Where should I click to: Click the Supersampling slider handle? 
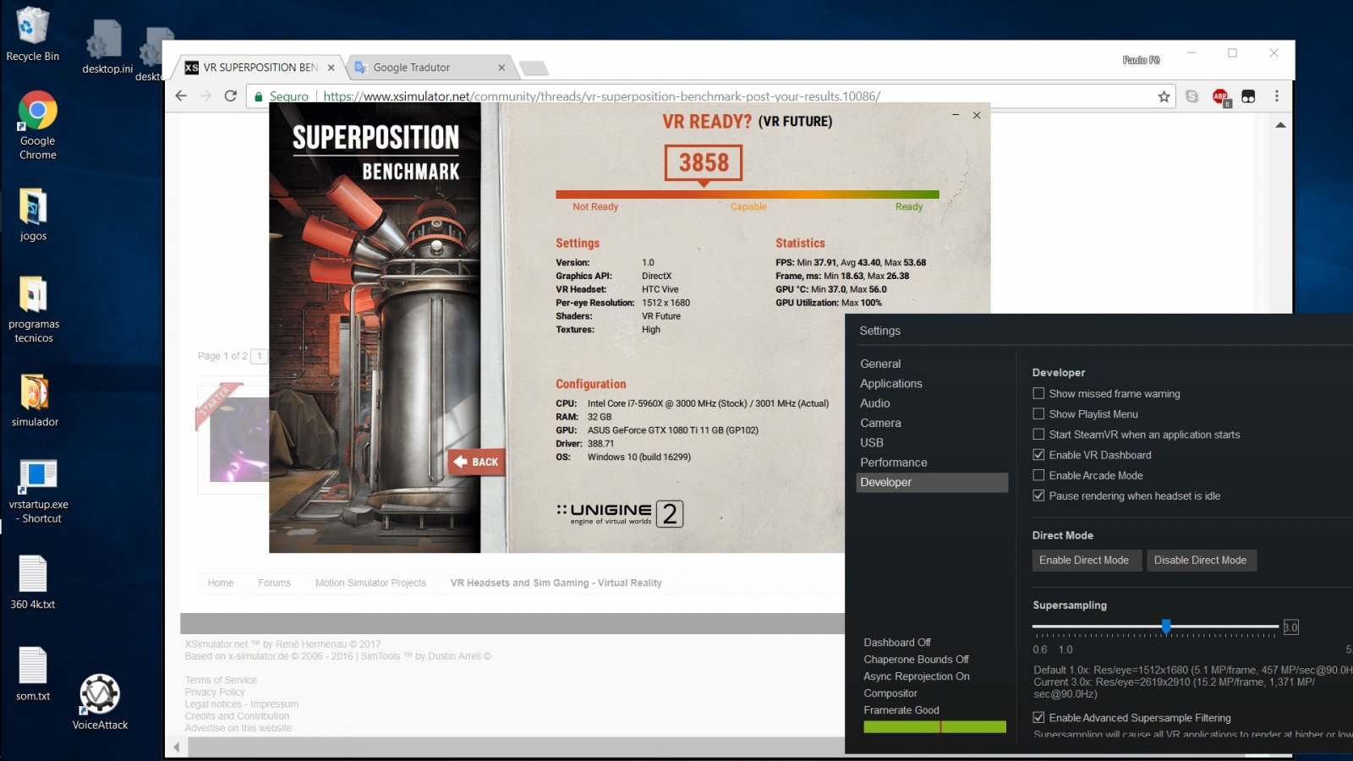(x=1166, y=626)
